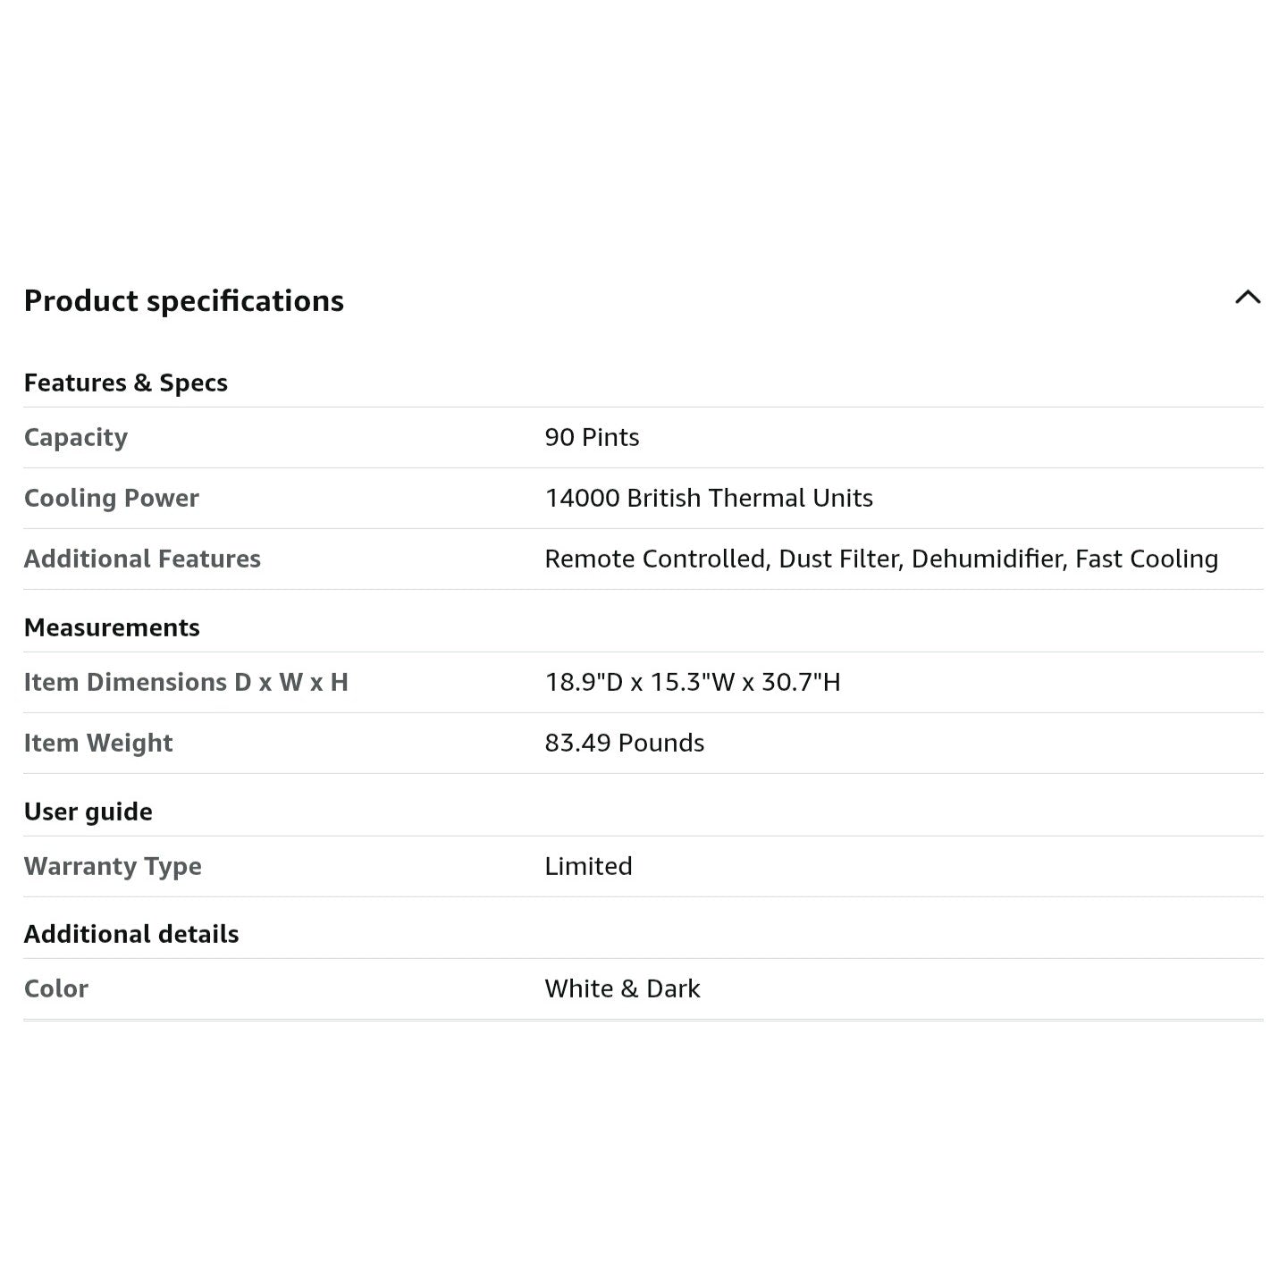Click the Additional Features label
The width and height of the screenshot is (1287, 1287).
[x=142, y=559]
